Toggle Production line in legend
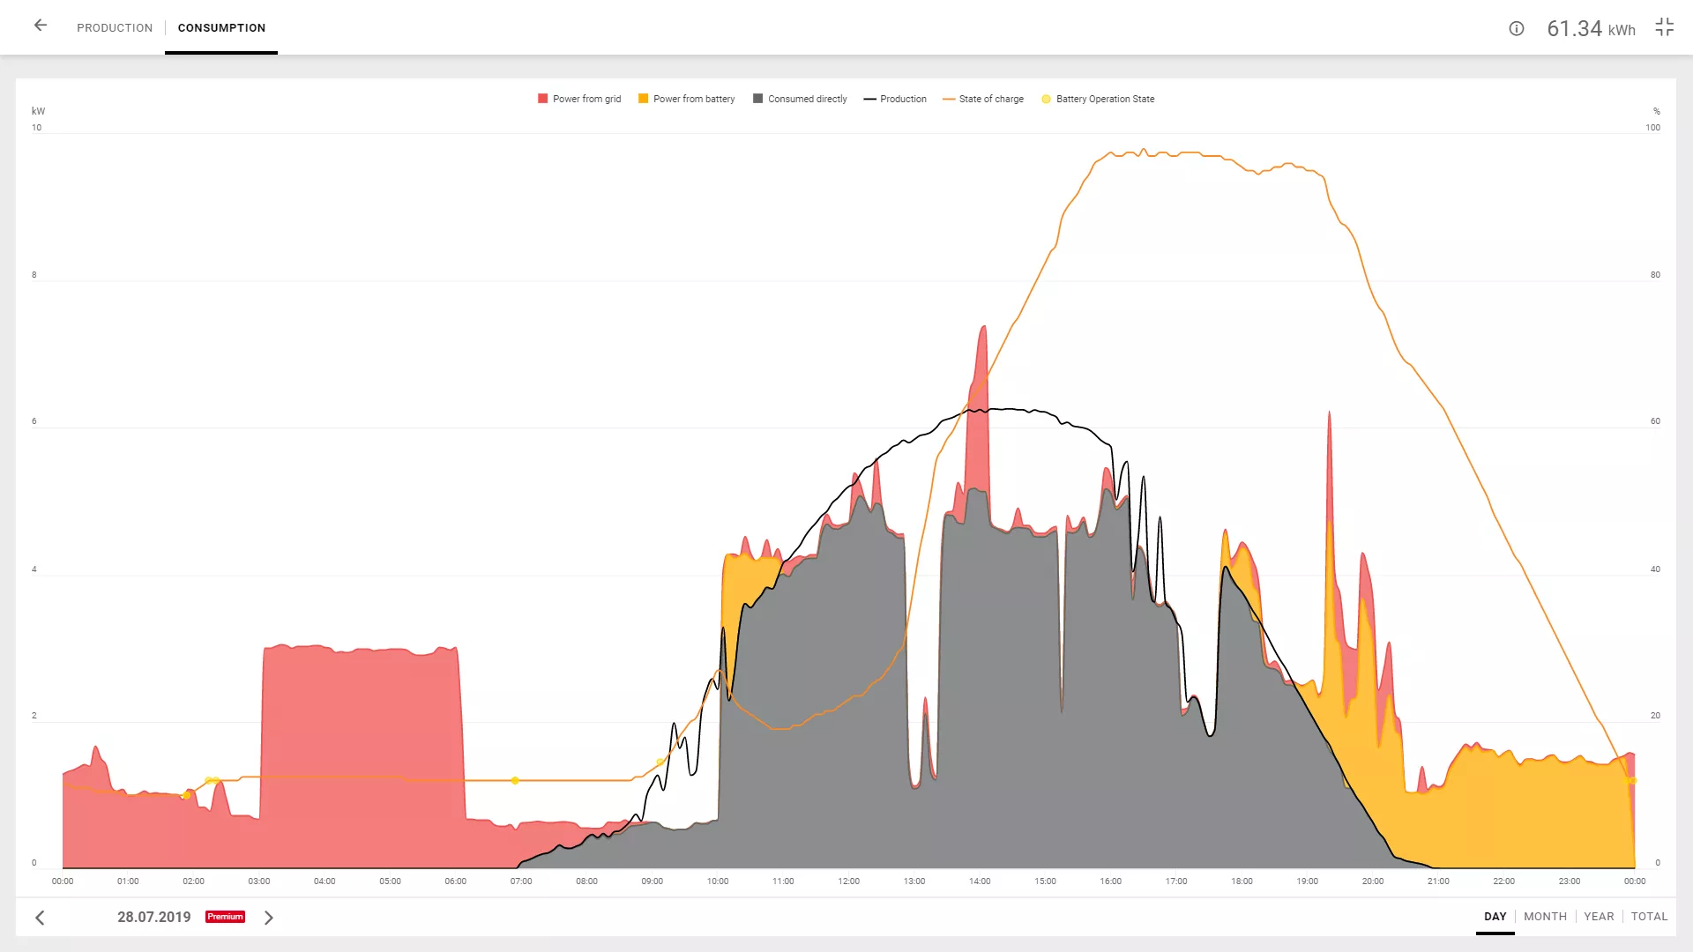The height and width of the screenshot is (952, 1693). tap(895, 99)
